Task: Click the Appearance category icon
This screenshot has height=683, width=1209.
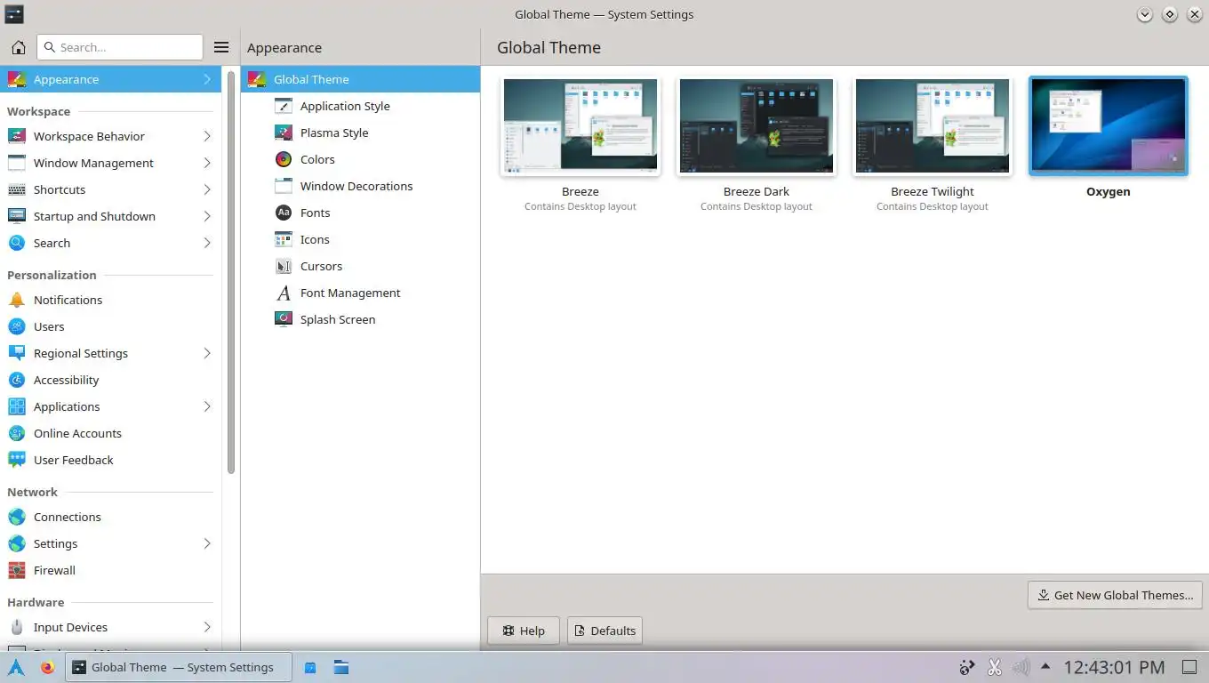Action: (x=16, y=79)
